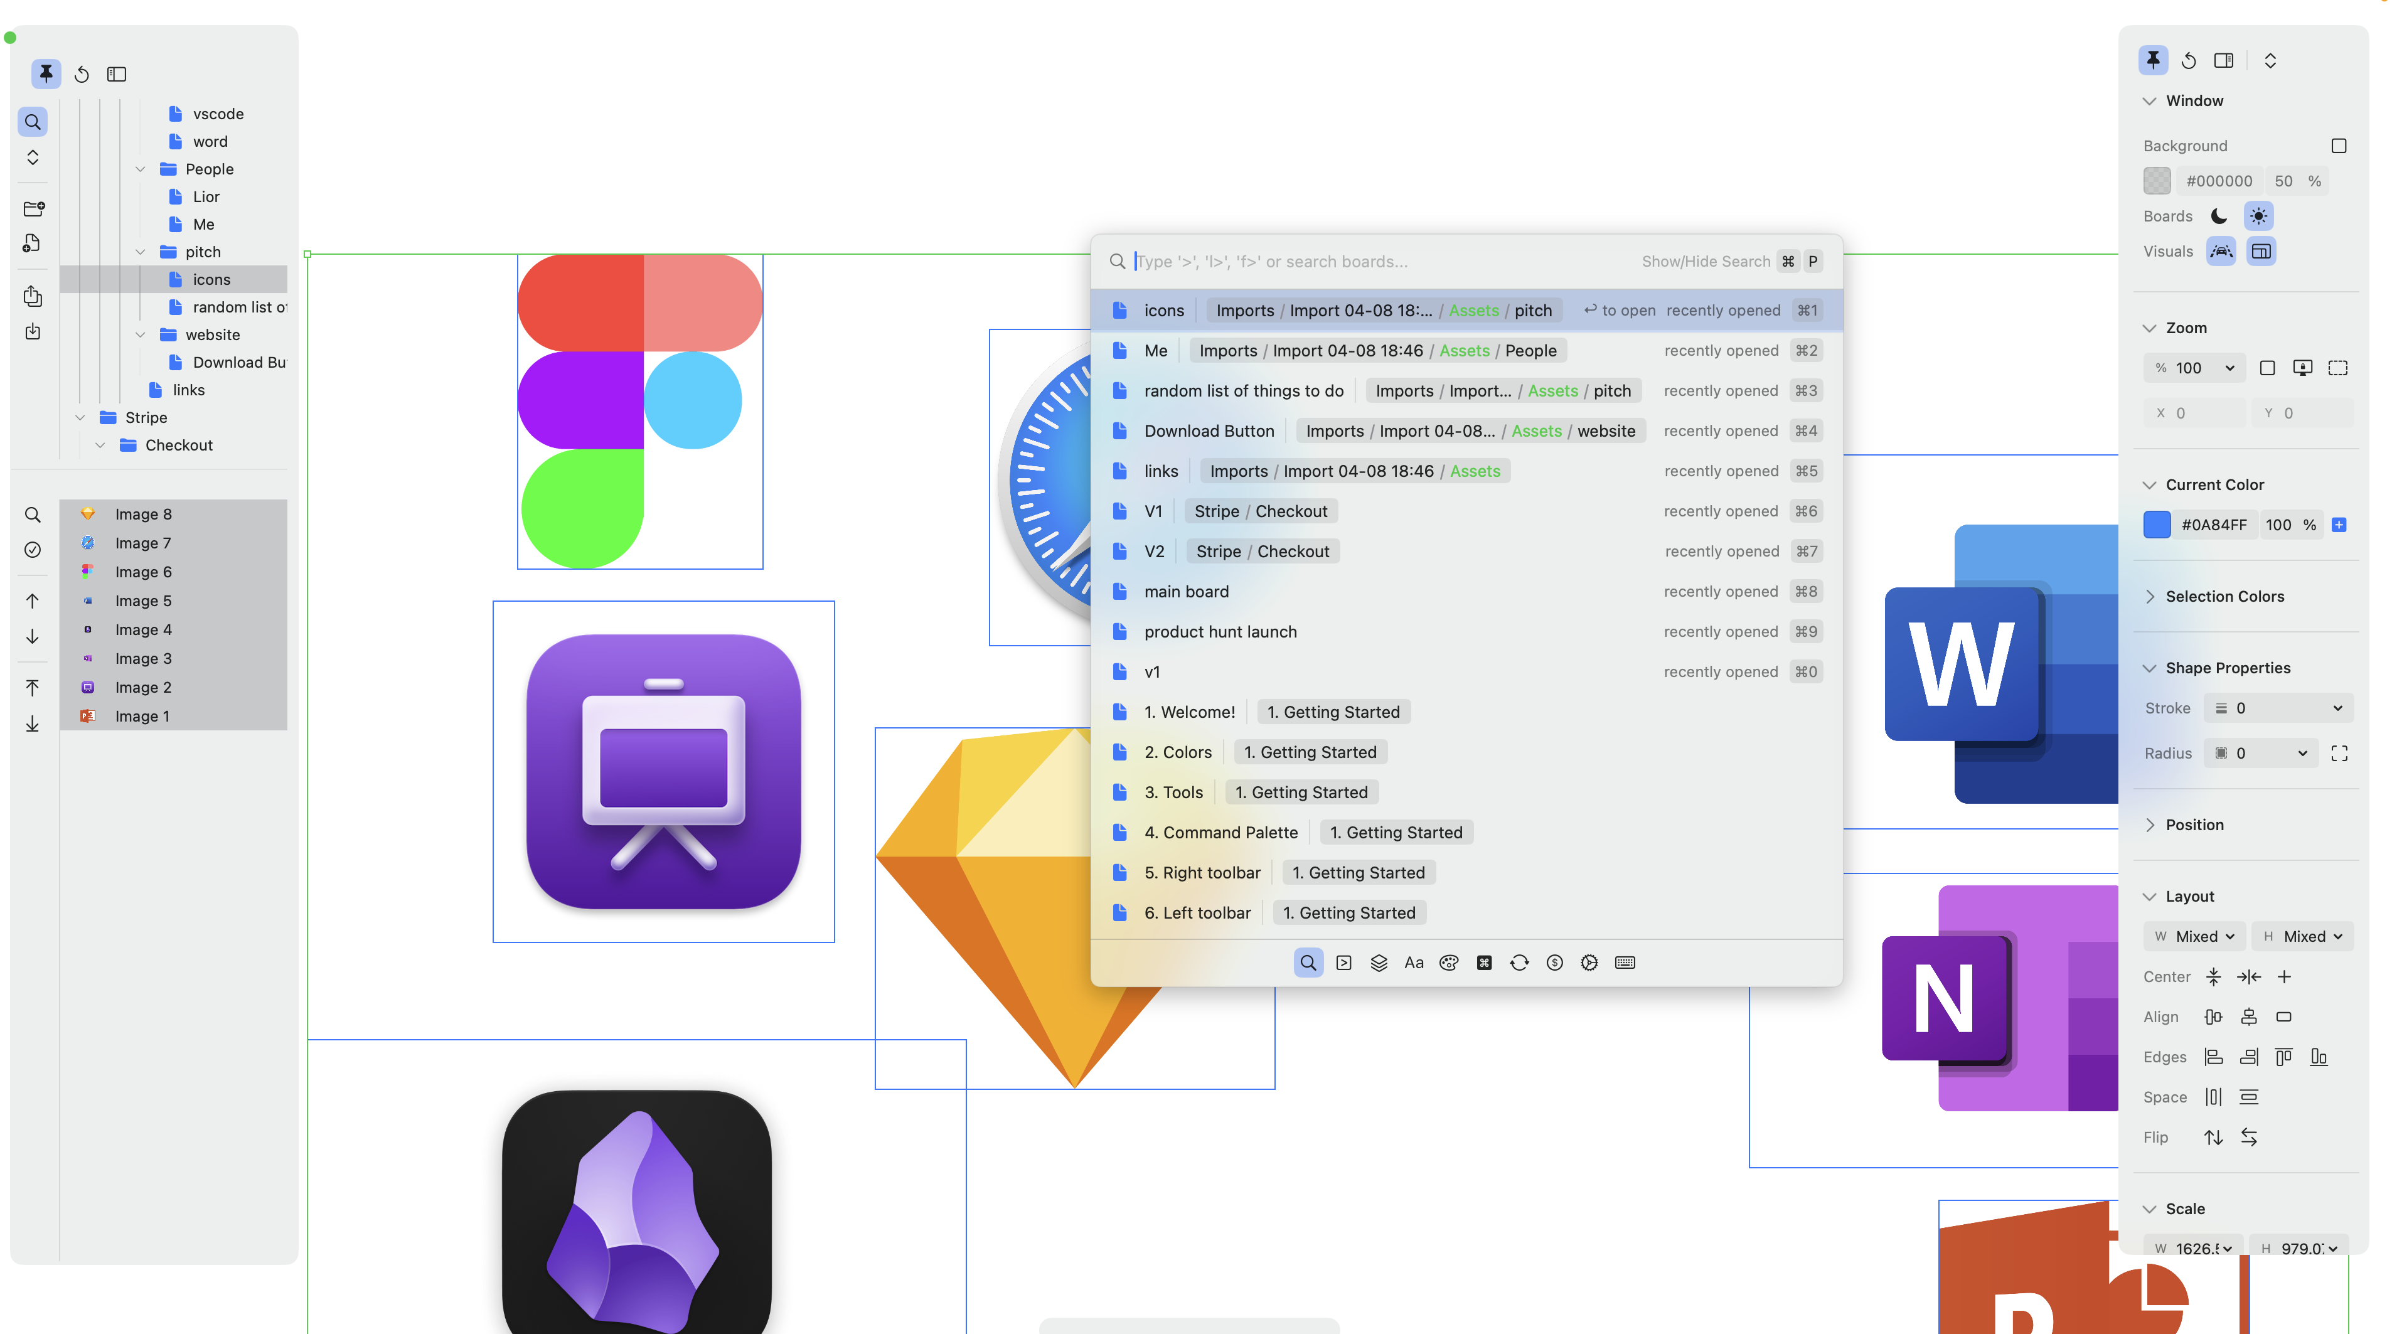The image size is (2392, 1334).
Task: Toggle independent corner radius icon
Action: coord(2339,753)
